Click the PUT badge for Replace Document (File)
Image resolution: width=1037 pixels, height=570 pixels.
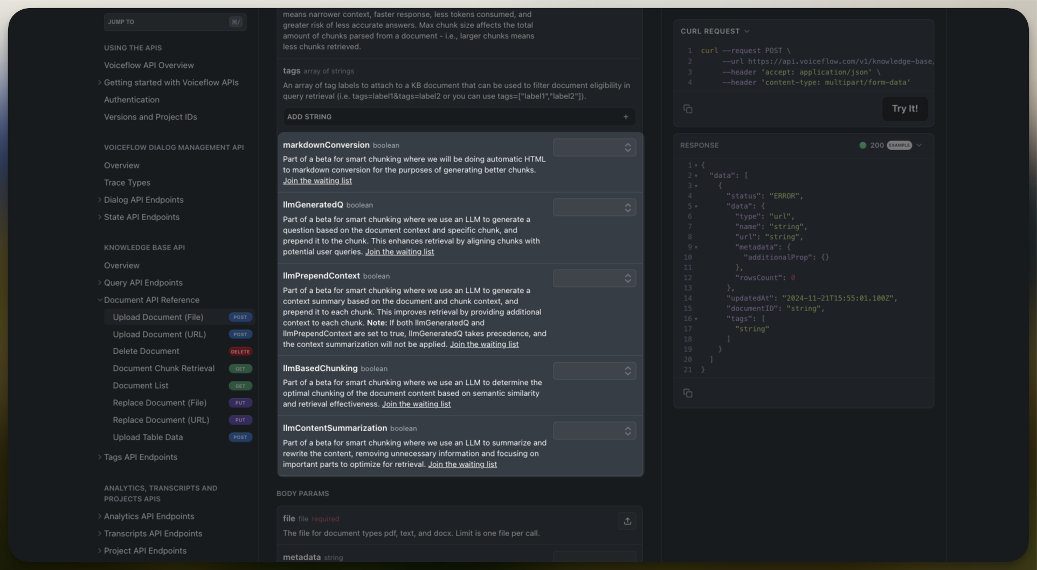coord(240,403)
